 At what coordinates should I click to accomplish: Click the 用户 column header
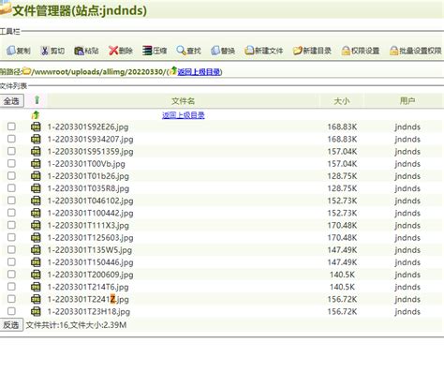[407, 101]
